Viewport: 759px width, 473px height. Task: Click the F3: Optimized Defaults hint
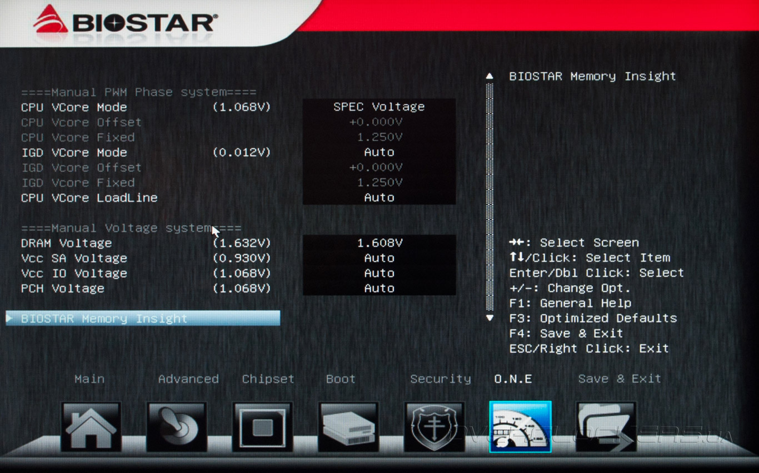[593, 318]
